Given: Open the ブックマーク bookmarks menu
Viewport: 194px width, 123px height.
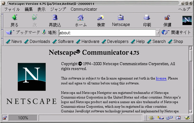Looking at the screenshot, I should coord(23,32).
